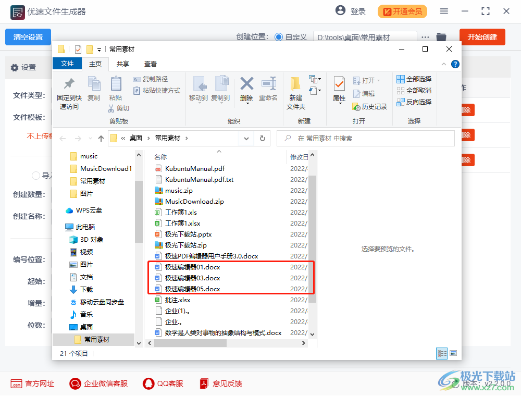This screenshot has height=396, width=521.
Task: Open the Quick Access Toolbar dropdown arrow
Action: click(99, 50)
